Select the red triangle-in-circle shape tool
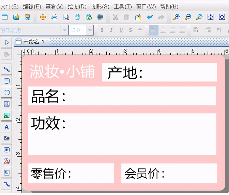The image size is (229, 195). pos(6,161)
